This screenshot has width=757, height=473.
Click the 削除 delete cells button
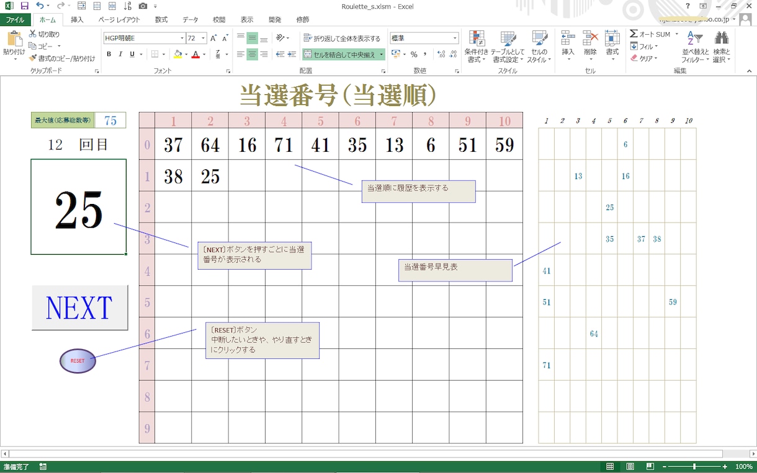tap(590, 46)
